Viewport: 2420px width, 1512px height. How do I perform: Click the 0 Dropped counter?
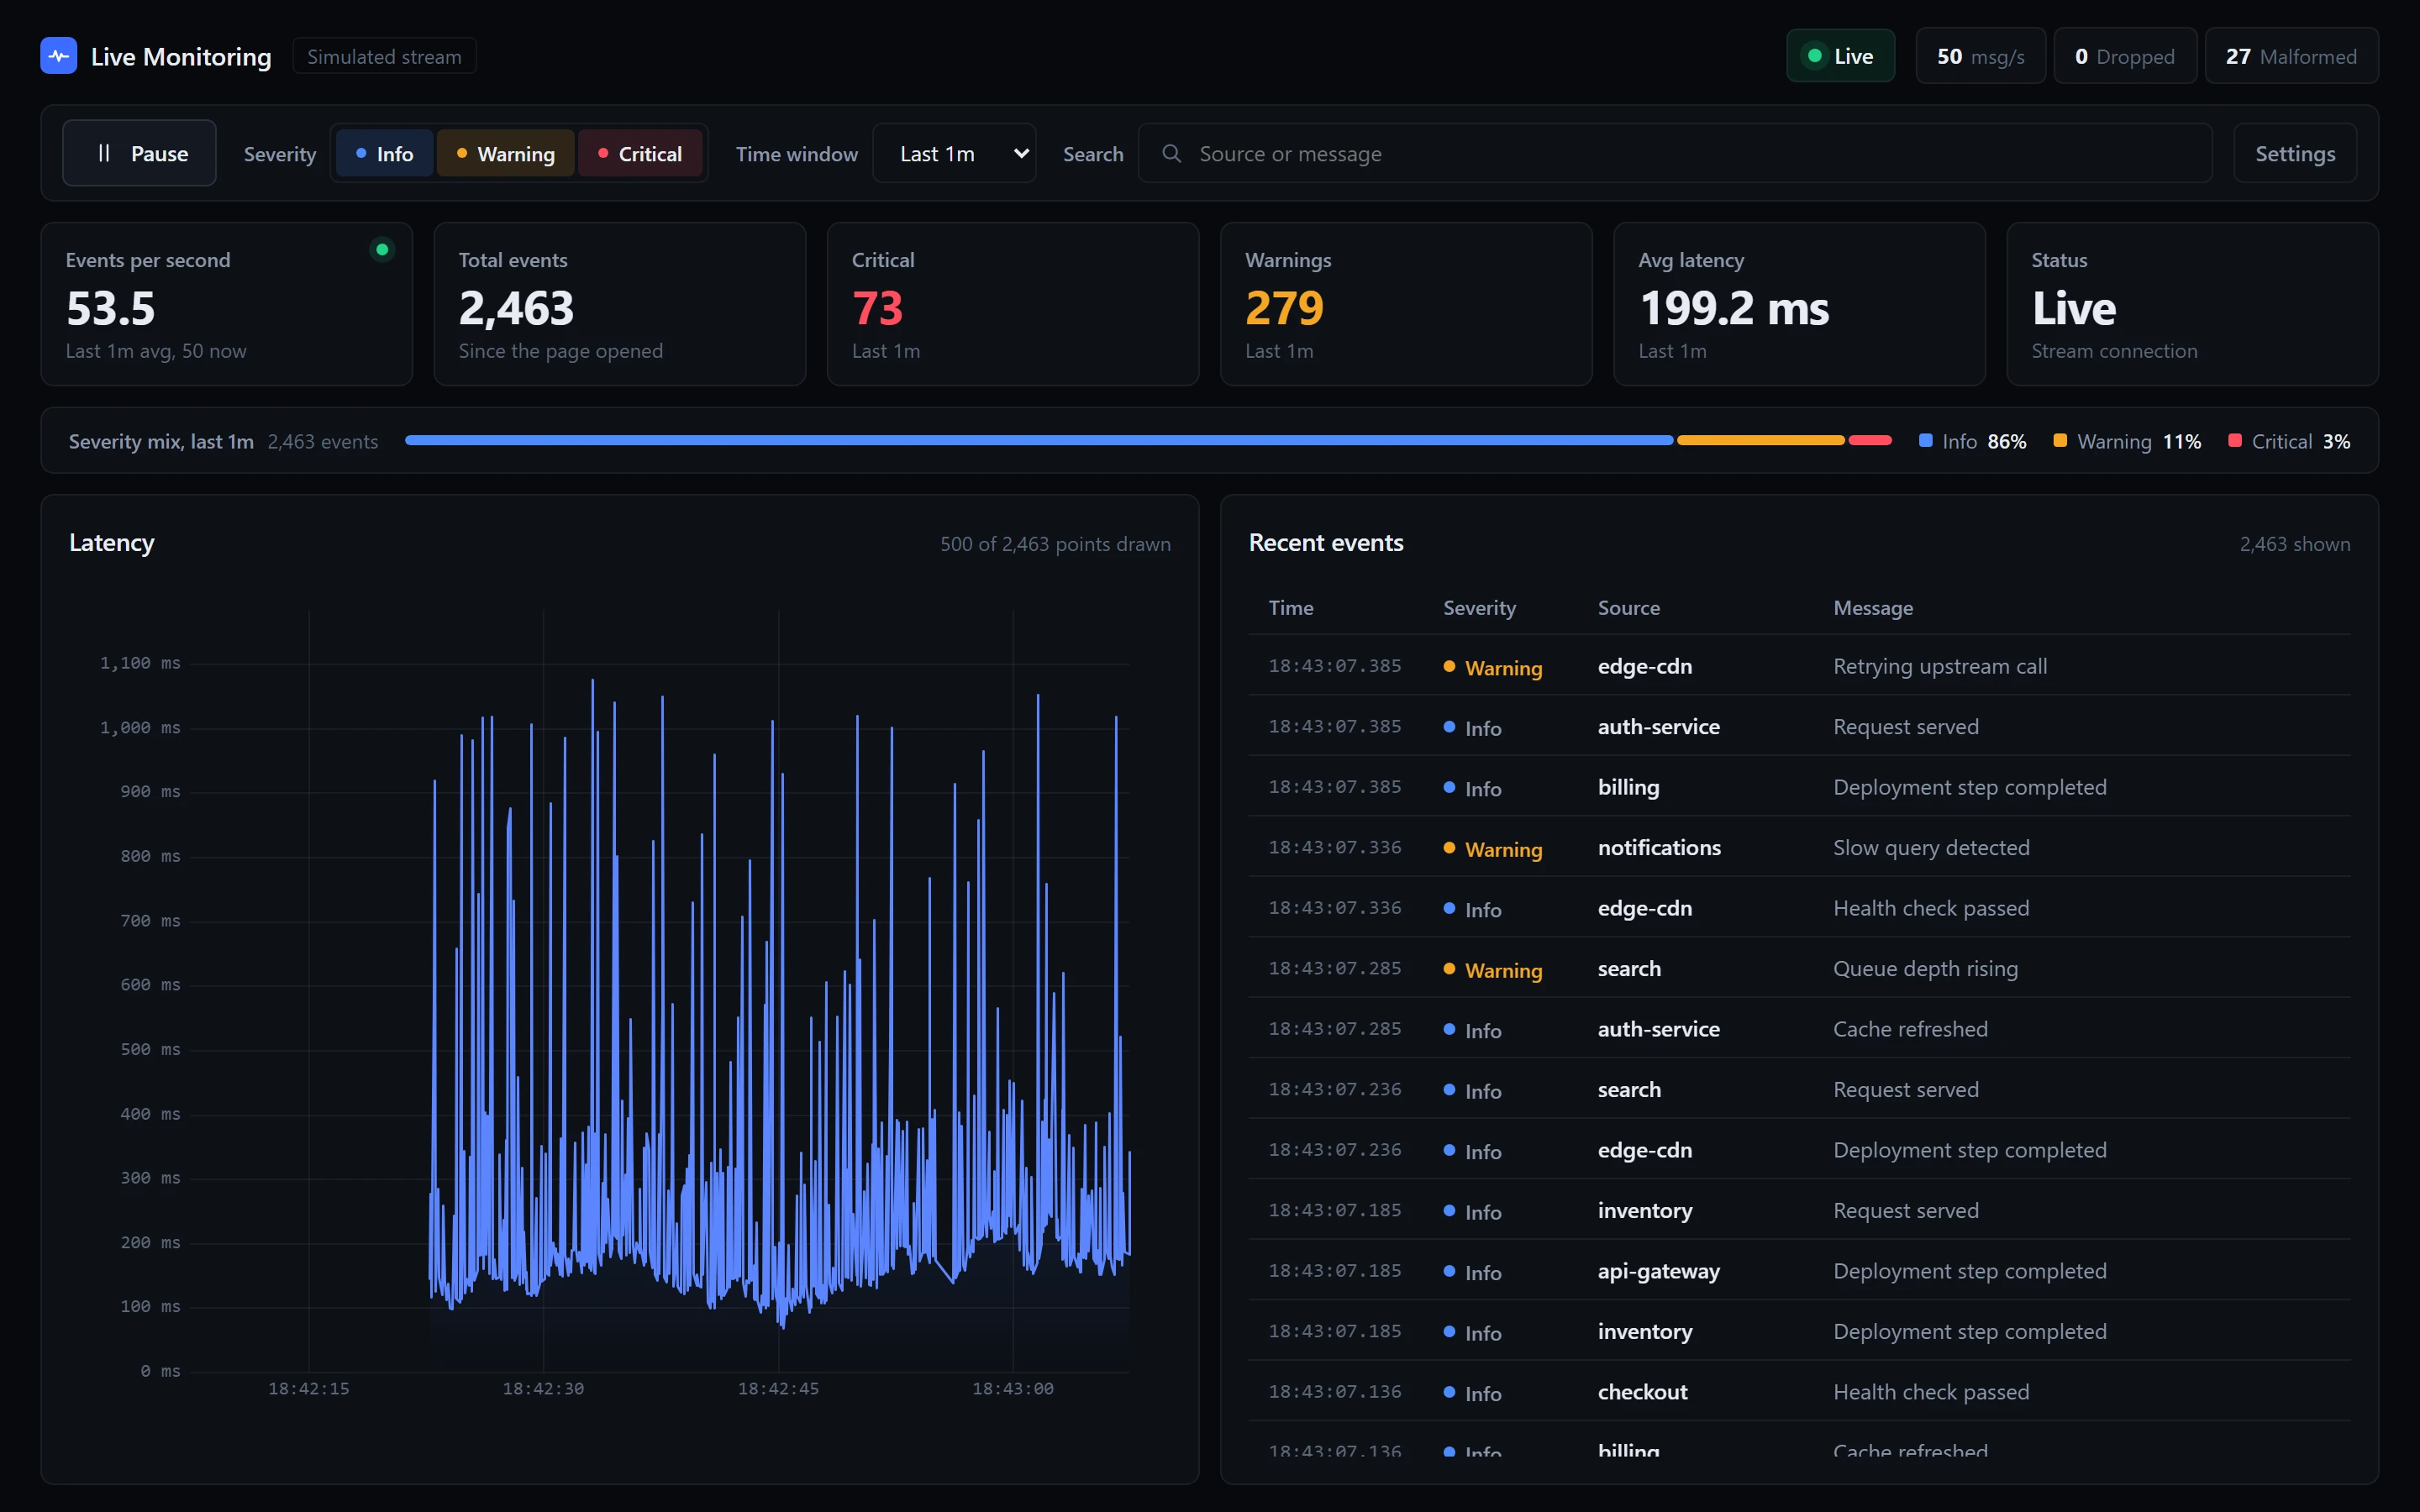tap(2125, 56)
